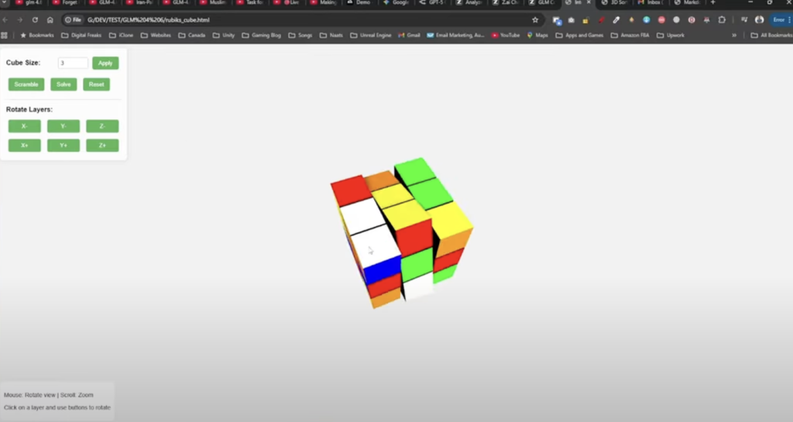Open a new tab with the plus icon
Screen dimensions: 793x422
(713, 3)
